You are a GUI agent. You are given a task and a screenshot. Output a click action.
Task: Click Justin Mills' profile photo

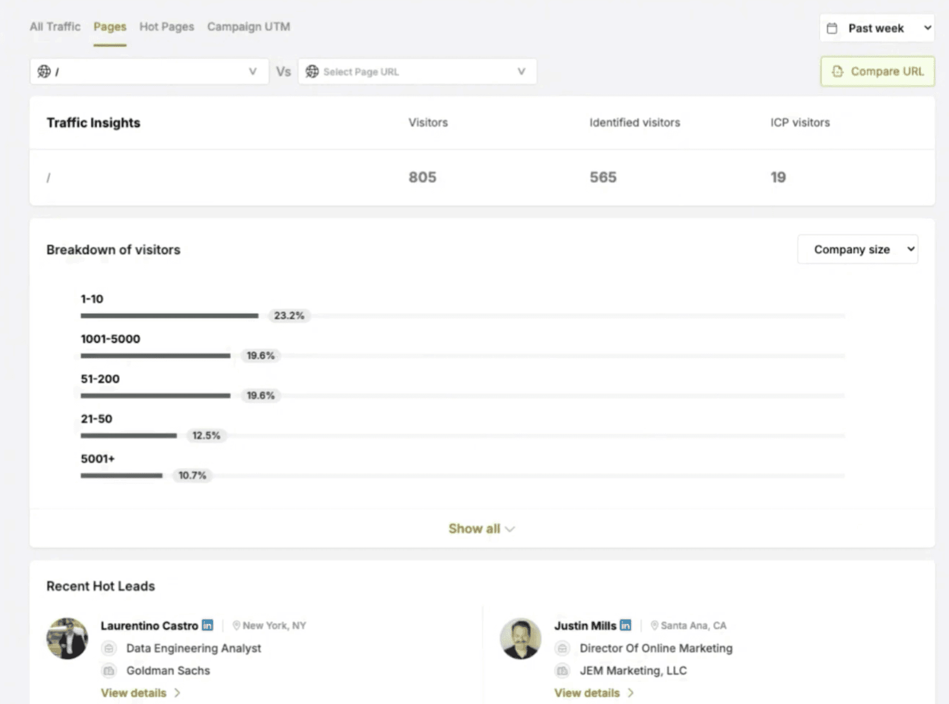[x=521, y=638]
